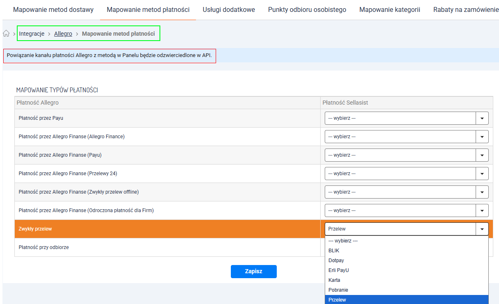Open dropdown for Odroczona płatność dla Firm

[x=407, y=210]
